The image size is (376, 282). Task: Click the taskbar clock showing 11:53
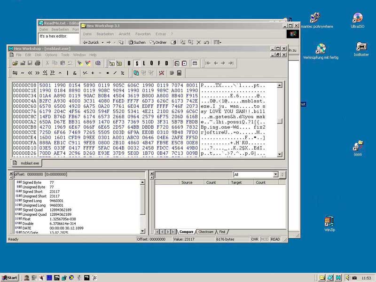point(367,278)
